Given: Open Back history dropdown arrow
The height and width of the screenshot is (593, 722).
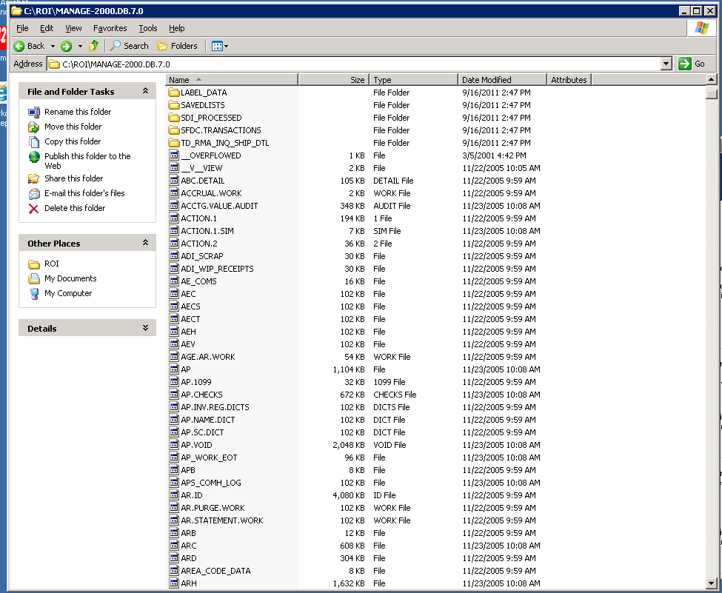Looking at the screenshot, I should tap(53, 46).
